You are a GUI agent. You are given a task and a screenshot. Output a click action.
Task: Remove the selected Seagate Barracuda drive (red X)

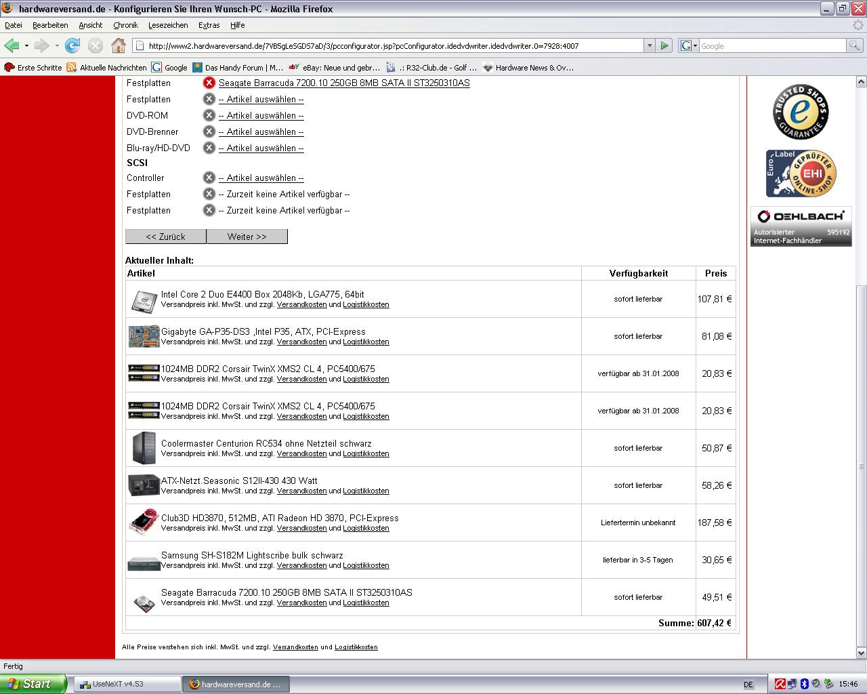(209, 83)
